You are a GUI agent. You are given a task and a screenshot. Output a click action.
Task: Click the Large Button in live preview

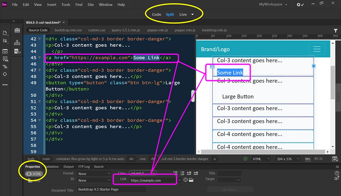click(x=238, y=96)
